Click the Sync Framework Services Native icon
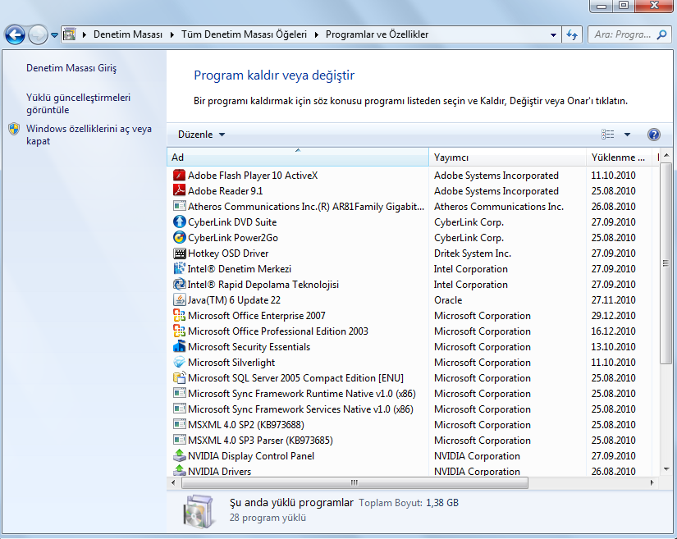Screen dimensions: 677x539 point(179,409)
